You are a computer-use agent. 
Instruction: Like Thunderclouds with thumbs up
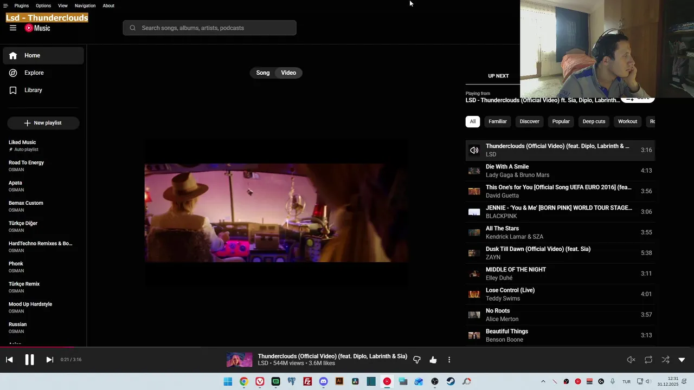click(433, 360)
